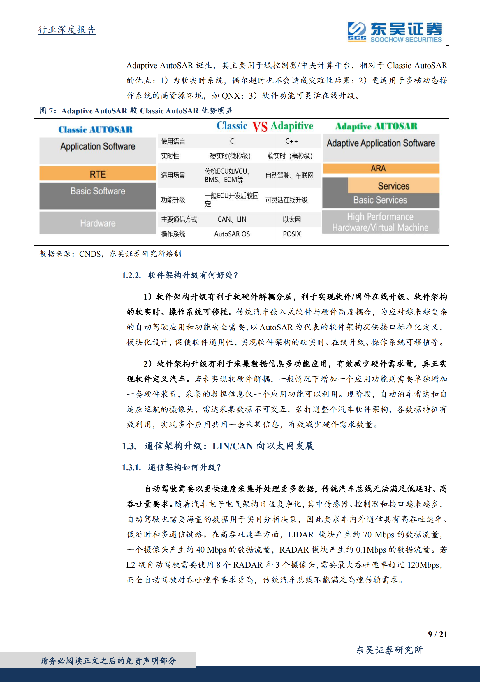Viewport: 482px width, 682px height.
Task: Click the disclaimer 请务必阅读正文之后的免责声明部分
Action: tap(108, 661)
